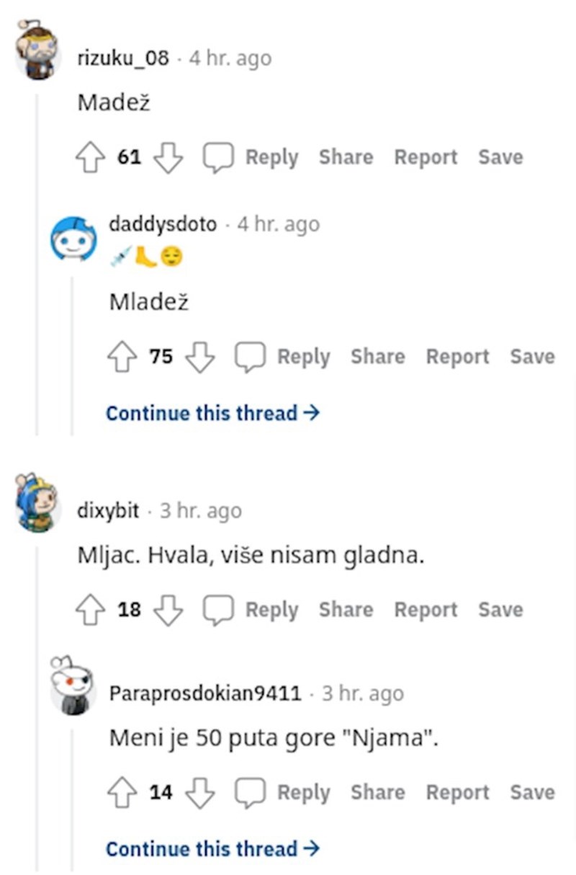
Task: Expand the thread below daddysdoto's comment
Action: click(x=212, y=413)
